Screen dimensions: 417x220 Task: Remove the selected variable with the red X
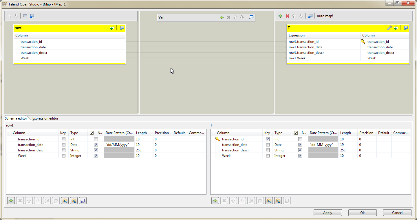[x=228, y=17]
